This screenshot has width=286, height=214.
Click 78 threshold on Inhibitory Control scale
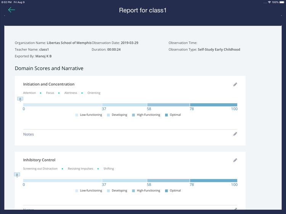[x=192, y=185]
